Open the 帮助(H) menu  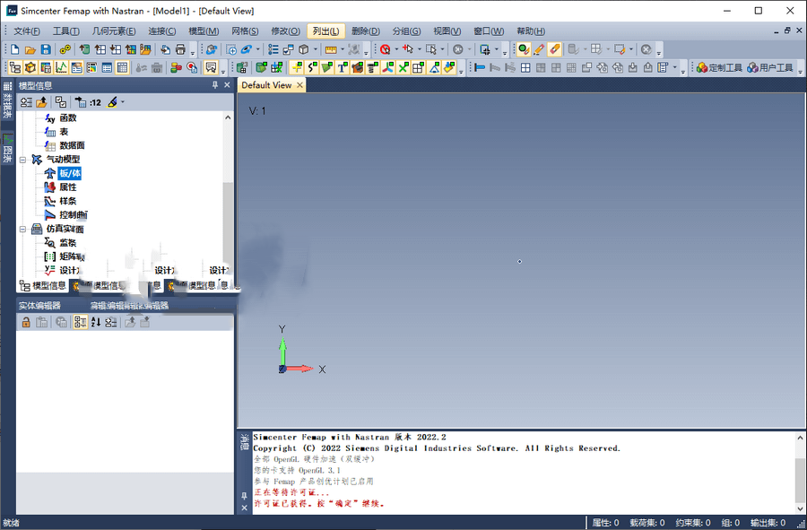(531, 30)
